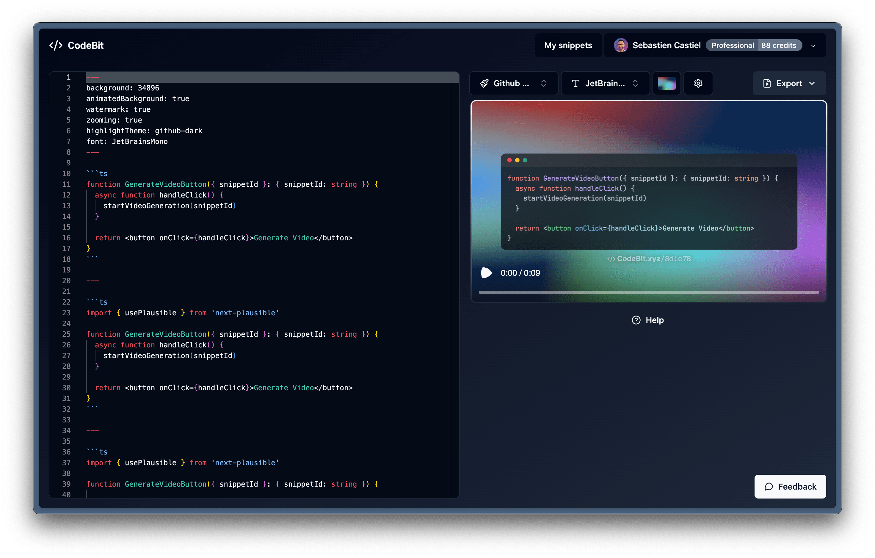Click line 5 'zooming: true'
The height and width of the screenshot is (558, 875).
[114, 120]
